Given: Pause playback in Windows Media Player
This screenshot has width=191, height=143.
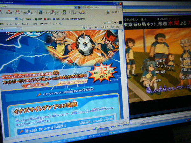Looking at the screenshot, I should [x=111, y=128].
